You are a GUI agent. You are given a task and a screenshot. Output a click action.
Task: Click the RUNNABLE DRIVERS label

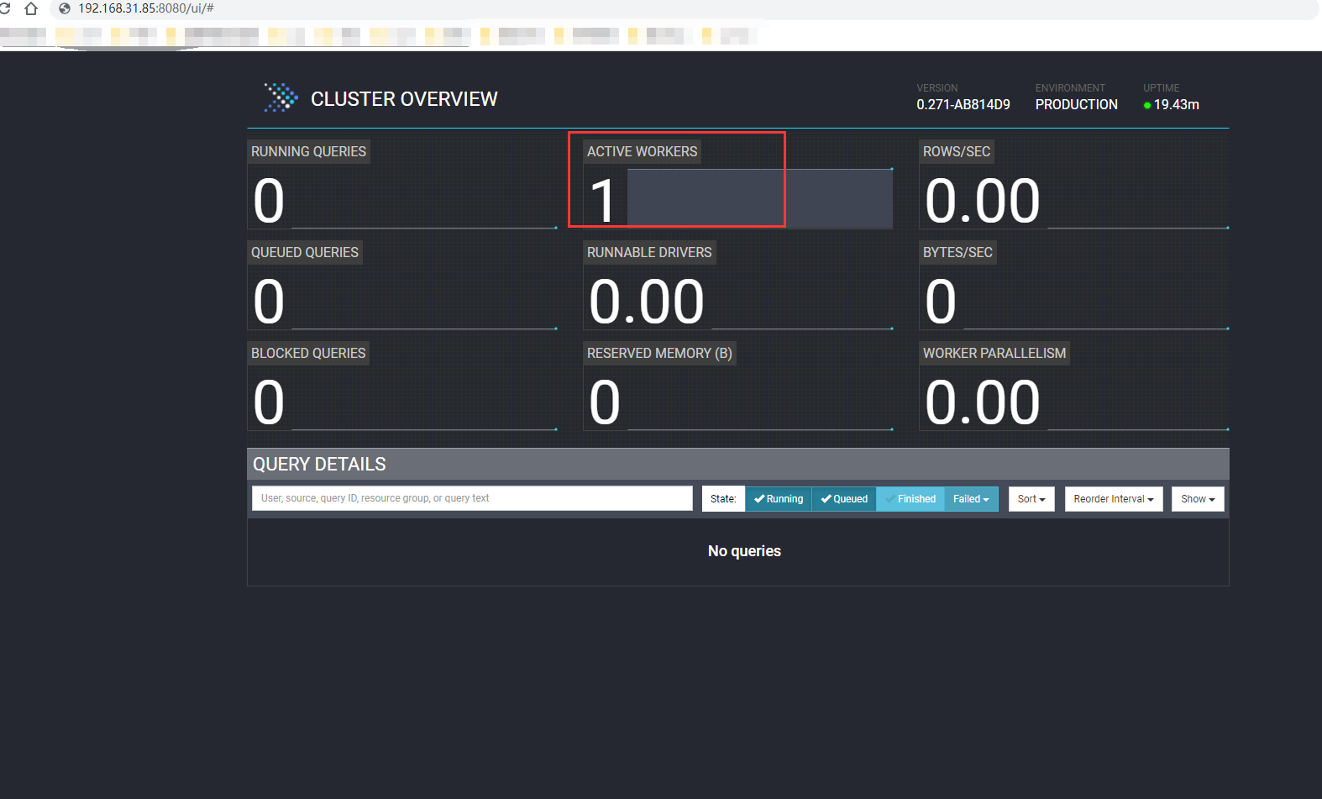(x=649, y=253)
